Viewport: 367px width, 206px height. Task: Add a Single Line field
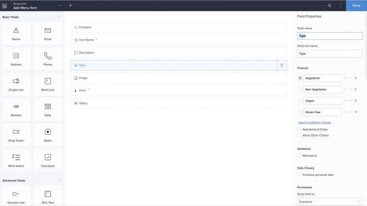16,84
